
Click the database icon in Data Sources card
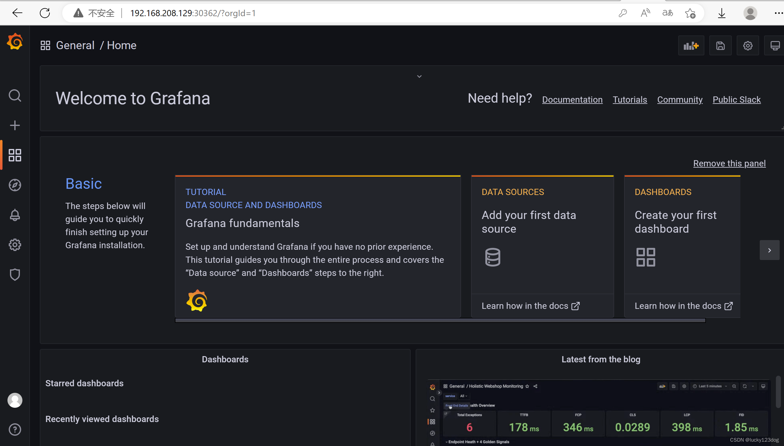(492, 257)
